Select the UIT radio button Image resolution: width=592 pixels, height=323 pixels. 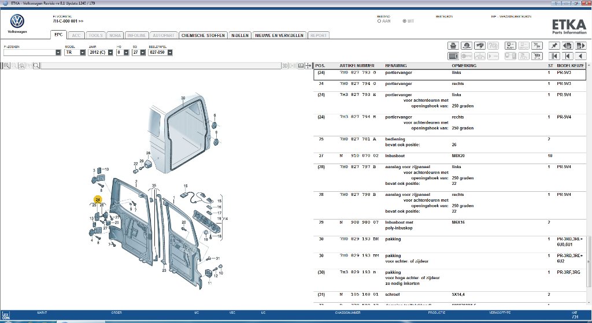(405, 21)
